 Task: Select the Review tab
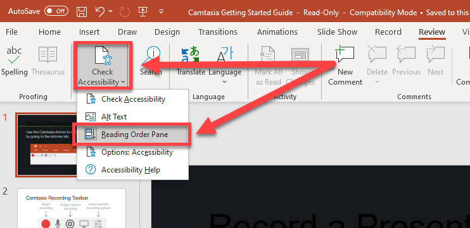(x=432, y=32)
